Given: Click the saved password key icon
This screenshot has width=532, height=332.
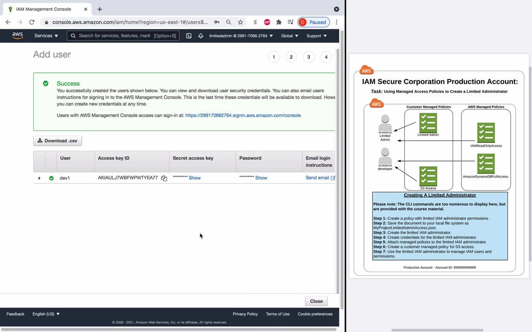Looking at the screenshot, I should point(217,22).
